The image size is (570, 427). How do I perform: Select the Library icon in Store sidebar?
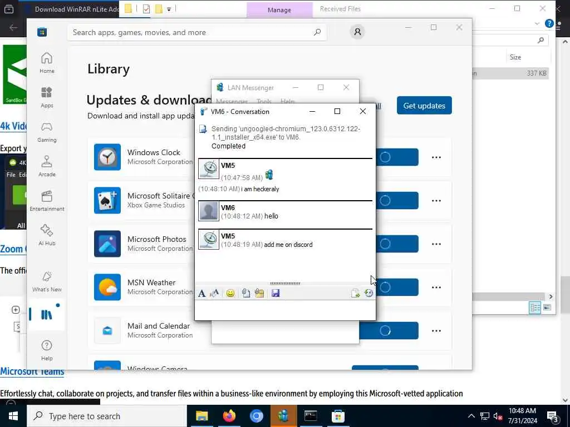(x=47, y=315)
